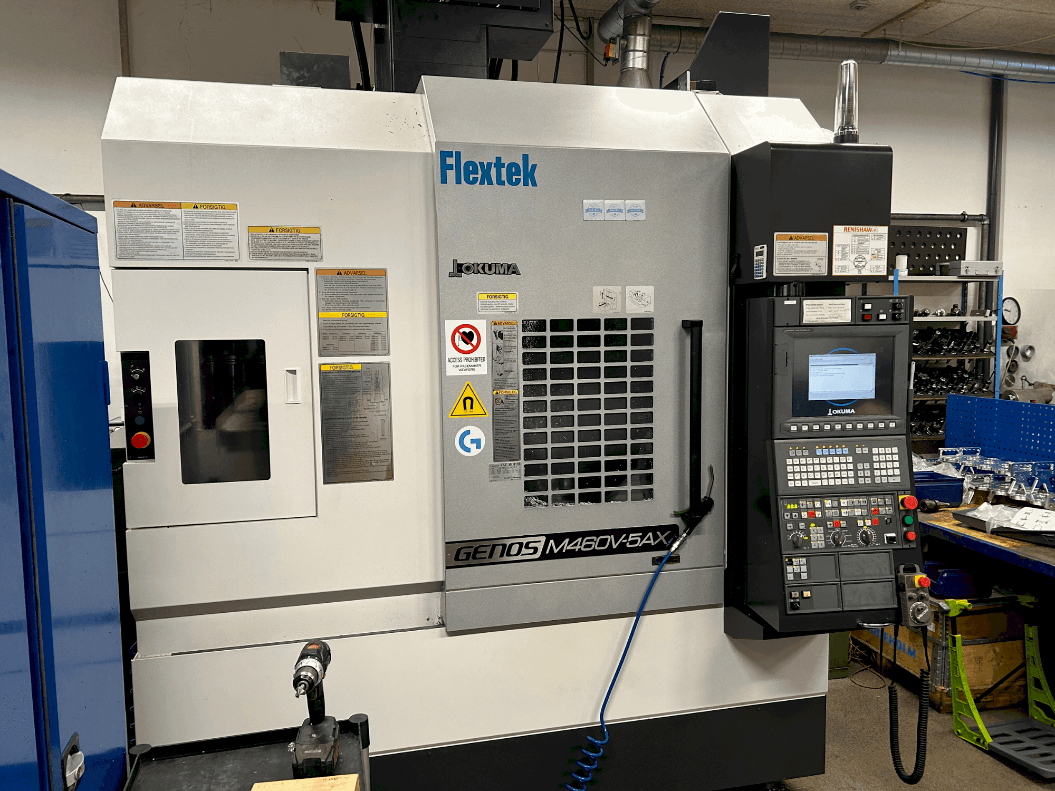
Task: Tap the small yellow 'FORSIGTIG' label below the Okuma badge
Action: tap(497, 302)
